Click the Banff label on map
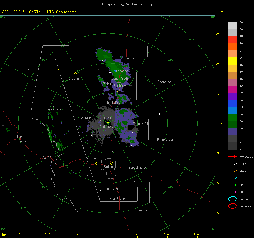 [x=47, y=158]
